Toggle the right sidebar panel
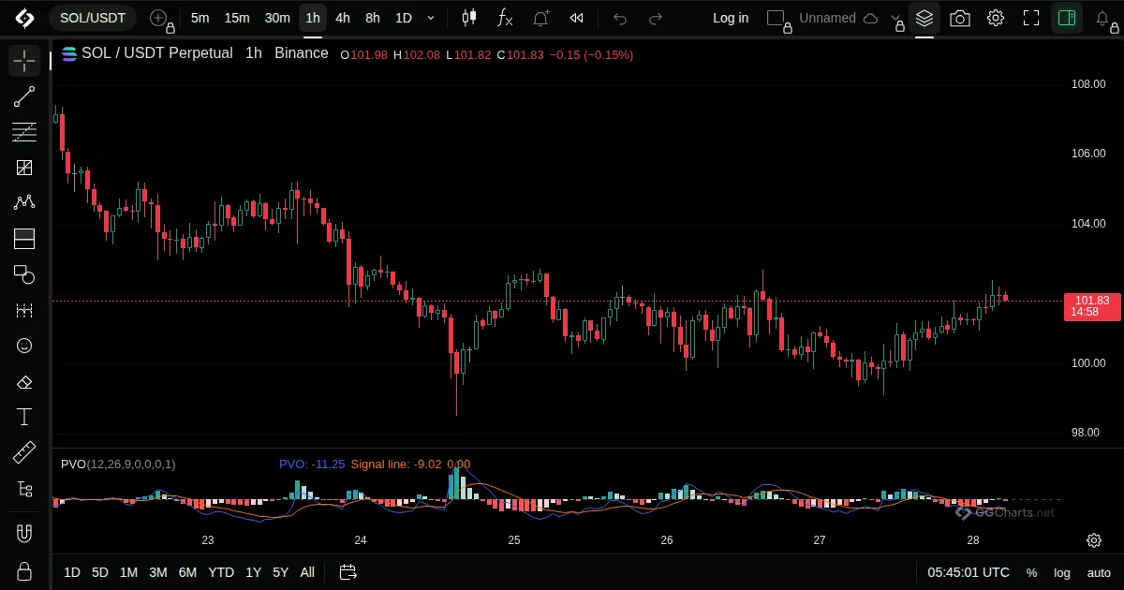 click(1066, 18)
